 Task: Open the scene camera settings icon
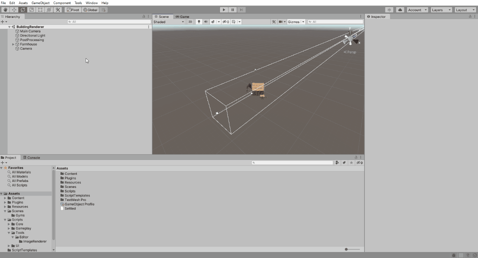coord(281,22)
